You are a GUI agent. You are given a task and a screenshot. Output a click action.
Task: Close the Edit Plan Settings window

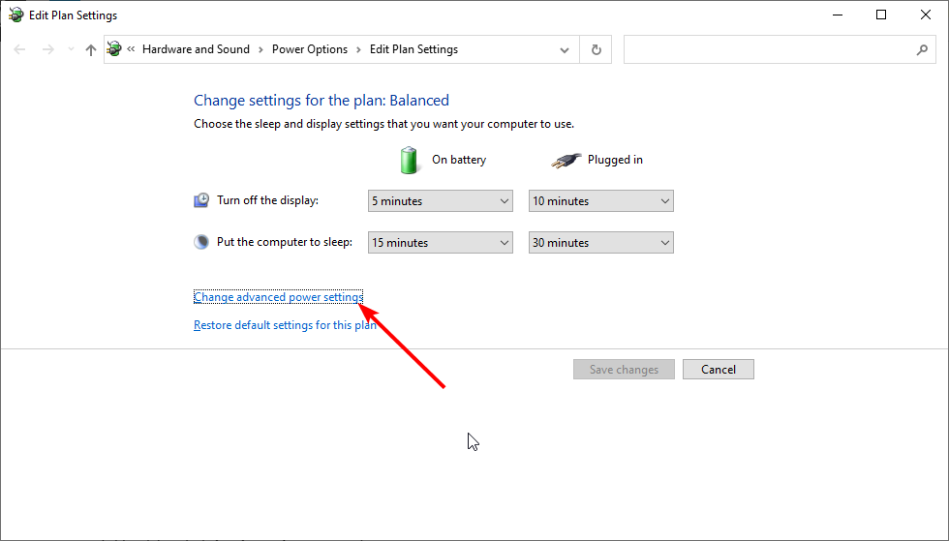[x=926, y=15]
